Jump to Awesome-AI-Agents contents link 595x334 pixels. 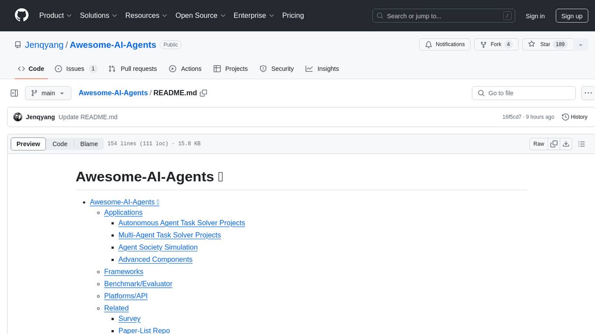(x=125, y=202)
